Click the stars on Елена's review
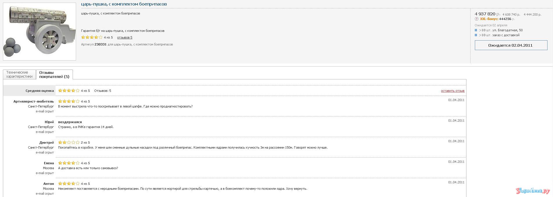 coord(69,163)
